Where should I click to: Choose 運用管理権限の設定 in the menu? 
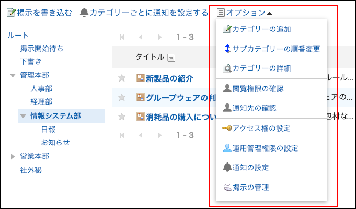point(265,148)
